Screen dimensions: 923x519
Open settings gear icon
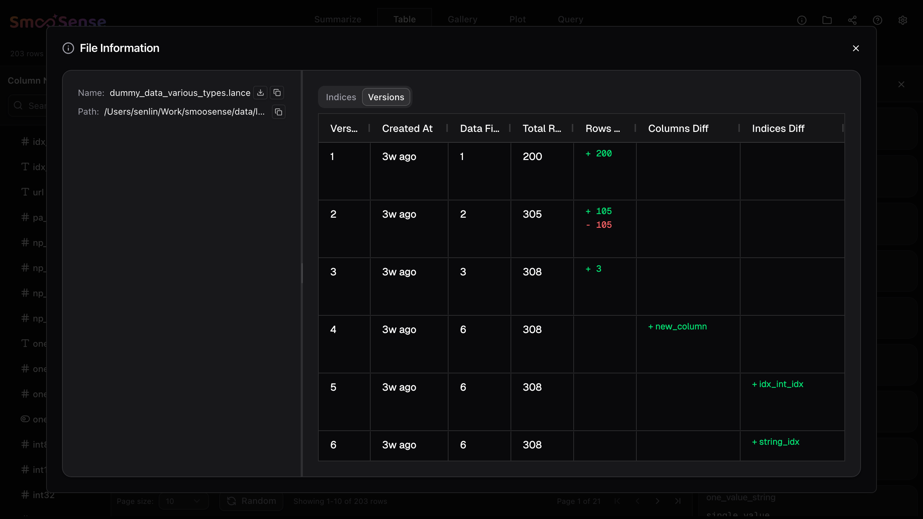click(902, 20)
